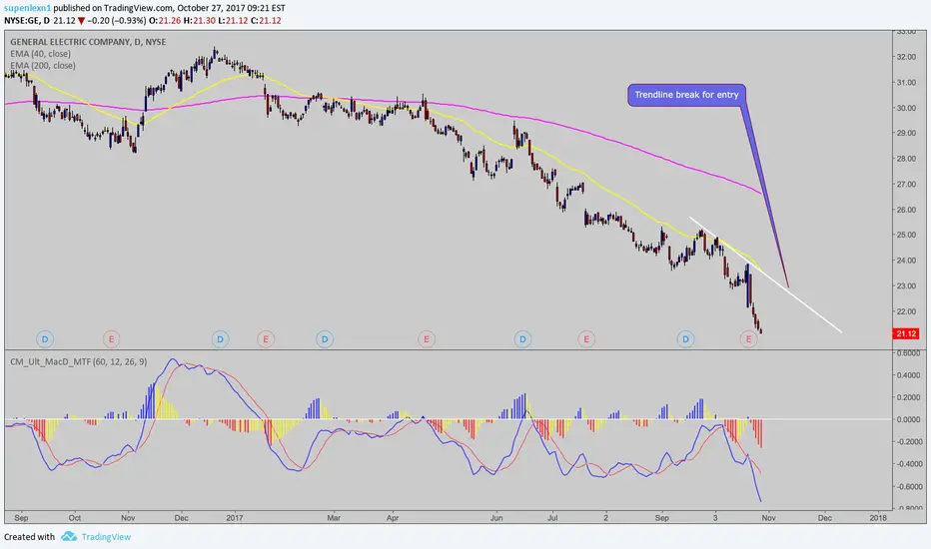This screenshot has width=931, height=549.
Task: Select the EMA (200, close) indicator label
Action: [43, 66]
